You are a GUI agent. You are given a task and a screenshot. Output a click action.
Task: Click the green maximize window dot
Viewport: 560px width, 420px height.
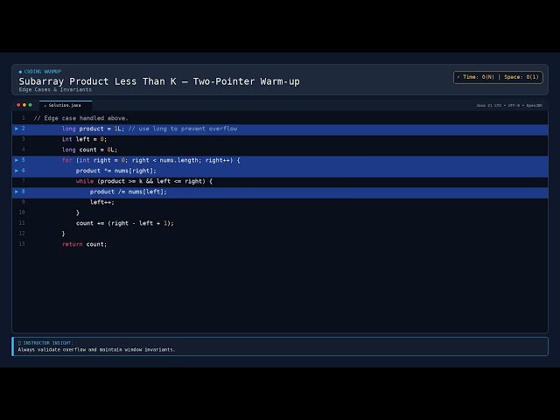tap(31, 105)
